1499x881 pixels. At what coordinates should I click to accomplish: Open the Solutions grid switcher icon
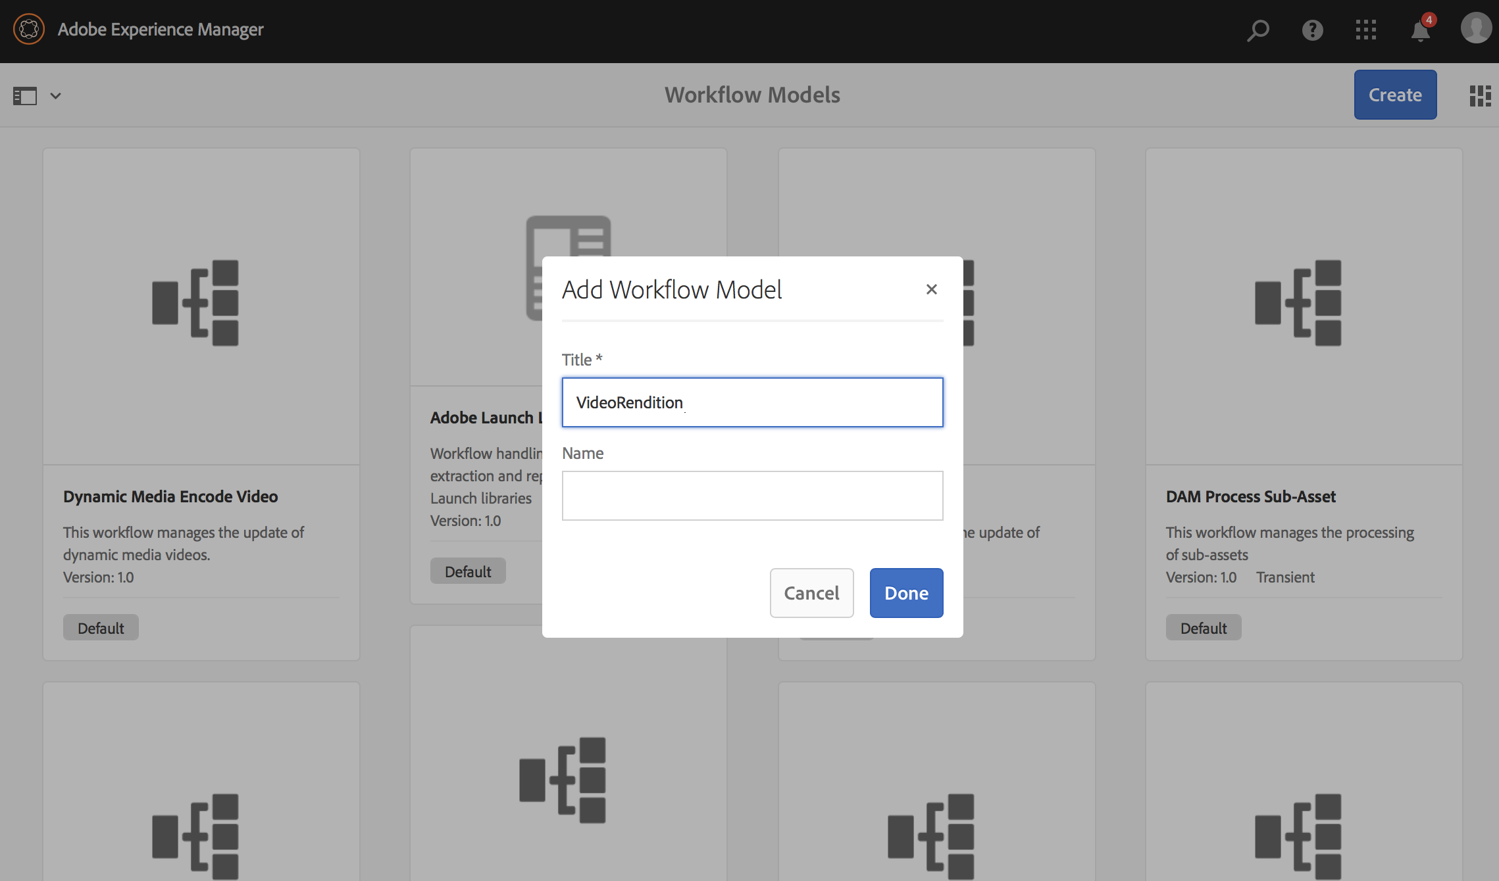click(1366, 30)
